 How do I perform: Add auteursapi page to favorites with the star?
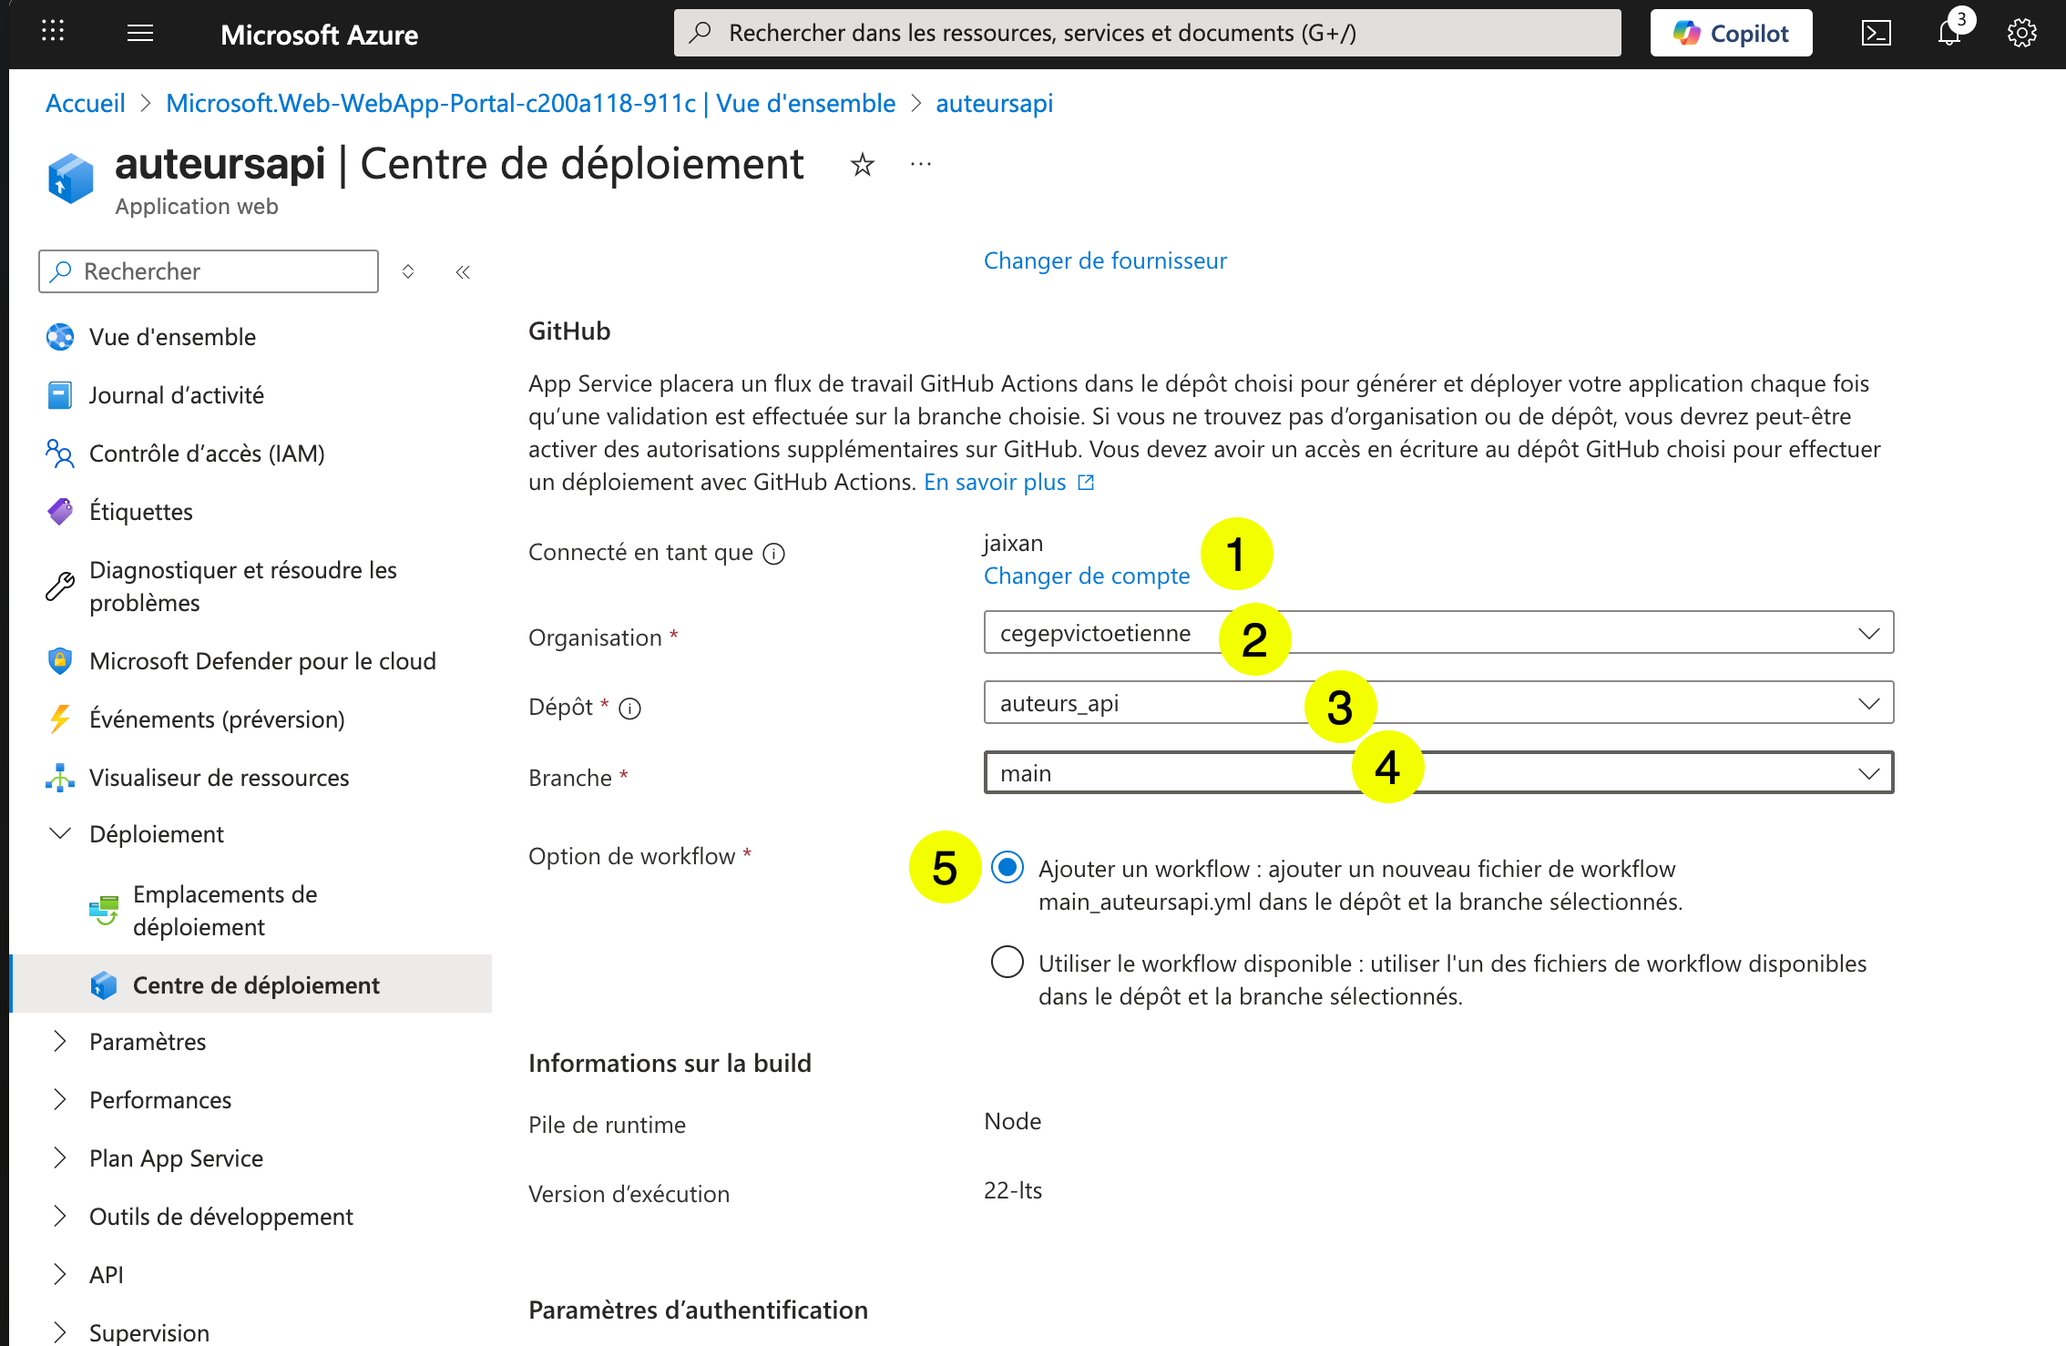pos(862,165)
